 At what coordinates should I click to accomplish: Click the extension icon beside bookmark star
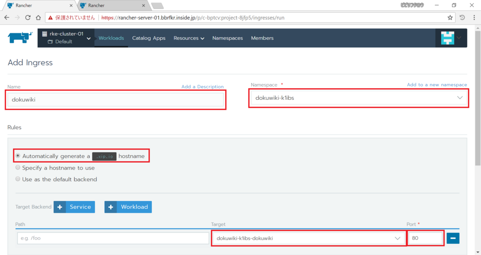click(462, 18)
